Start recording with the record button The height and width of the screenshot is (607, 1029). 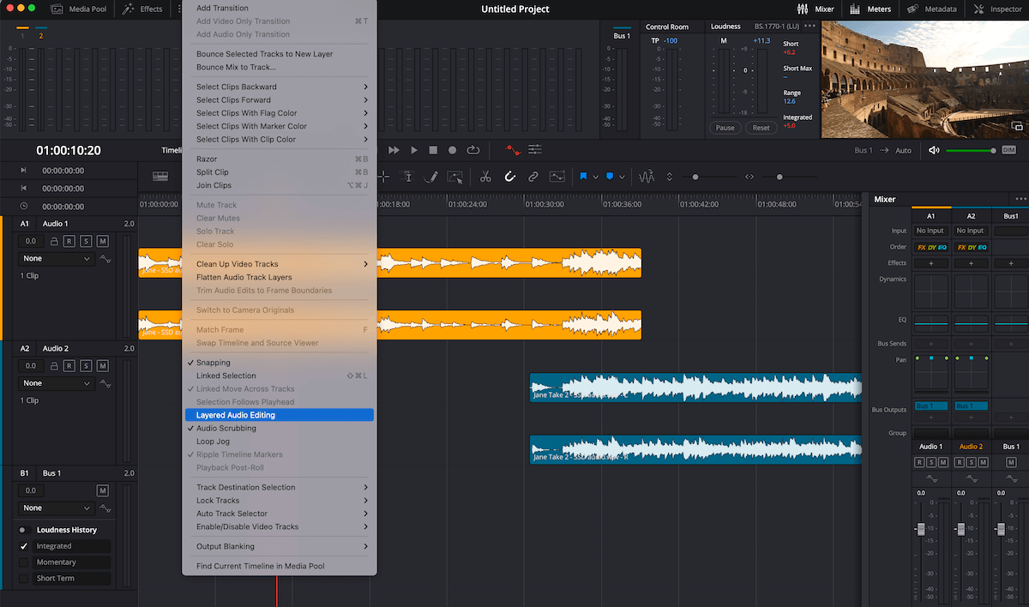pyautogui.click(x=452, y=149)
